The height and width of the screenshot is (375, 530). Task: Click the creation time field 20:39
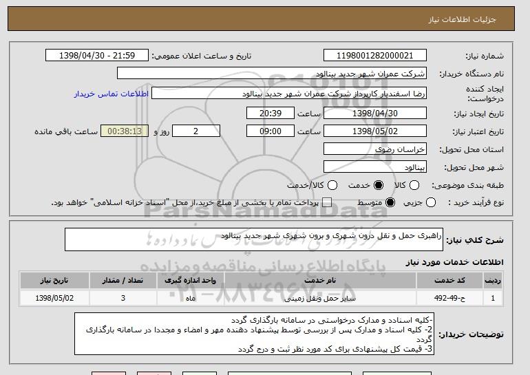pyautogui.click(x=271, y=113)
